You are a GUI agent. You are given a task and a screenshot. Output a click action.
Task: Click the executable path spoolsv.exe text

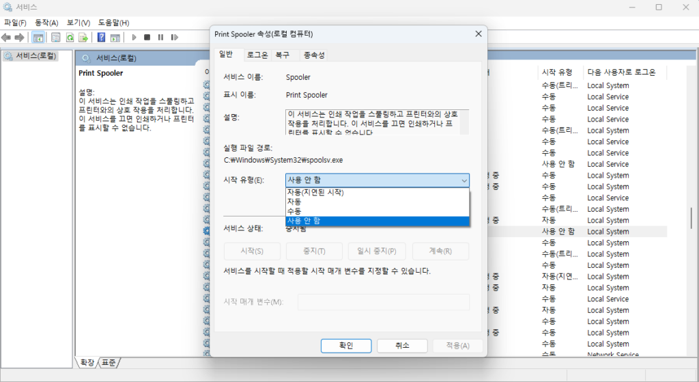click(283, 160)
